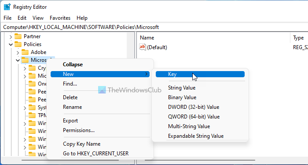Viewport: 308px width, 165px height.
Task: Select the Policies folder icon
Action: [x=18, y=44]
